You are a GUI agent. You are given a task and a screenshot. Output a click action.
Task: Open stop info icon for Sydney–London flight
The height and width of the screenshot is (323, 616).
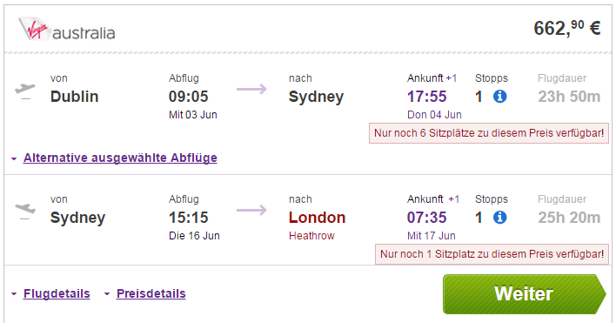499,218
